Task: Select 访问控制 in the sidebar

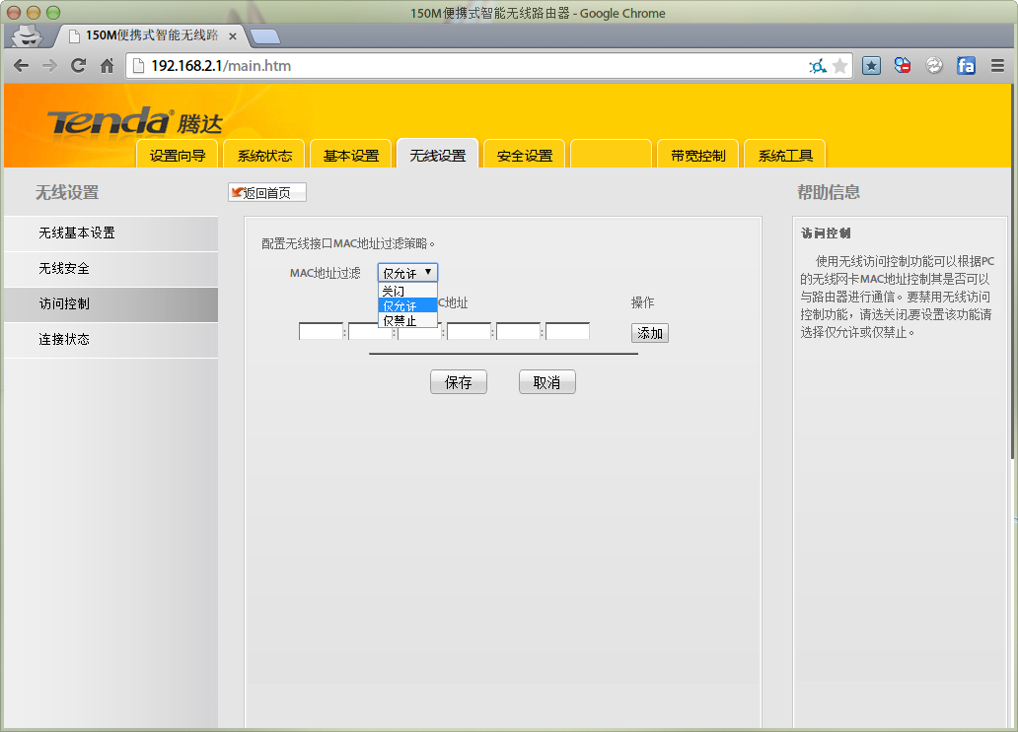Action: pyautogui.click(x=111, y=304)
